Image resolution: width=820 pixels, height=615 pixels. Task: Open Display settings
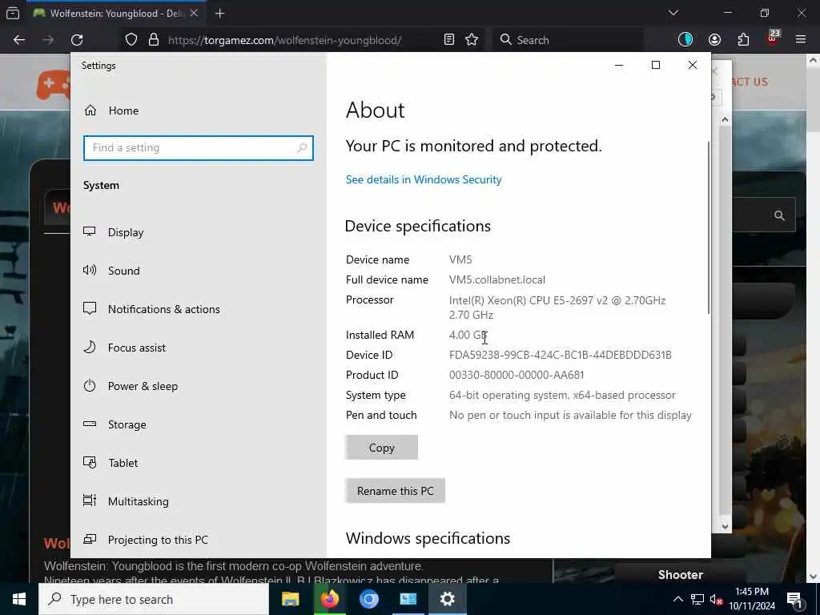tap(114, 232)
